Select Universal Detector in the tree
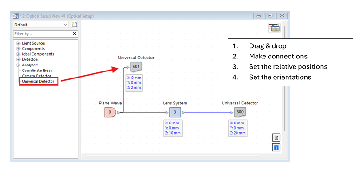Viewport: 359px width, 169px height. [38, 81]
